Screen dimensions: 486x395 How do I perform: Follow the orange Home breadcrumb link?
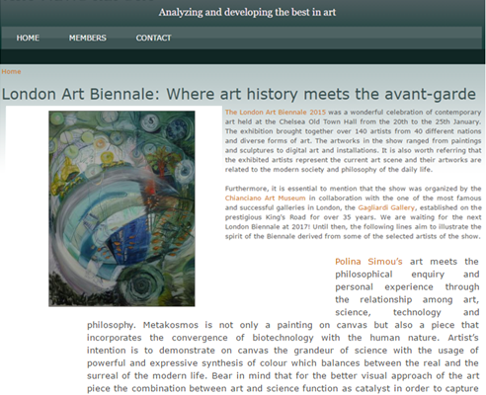click(x=11, y=71)
